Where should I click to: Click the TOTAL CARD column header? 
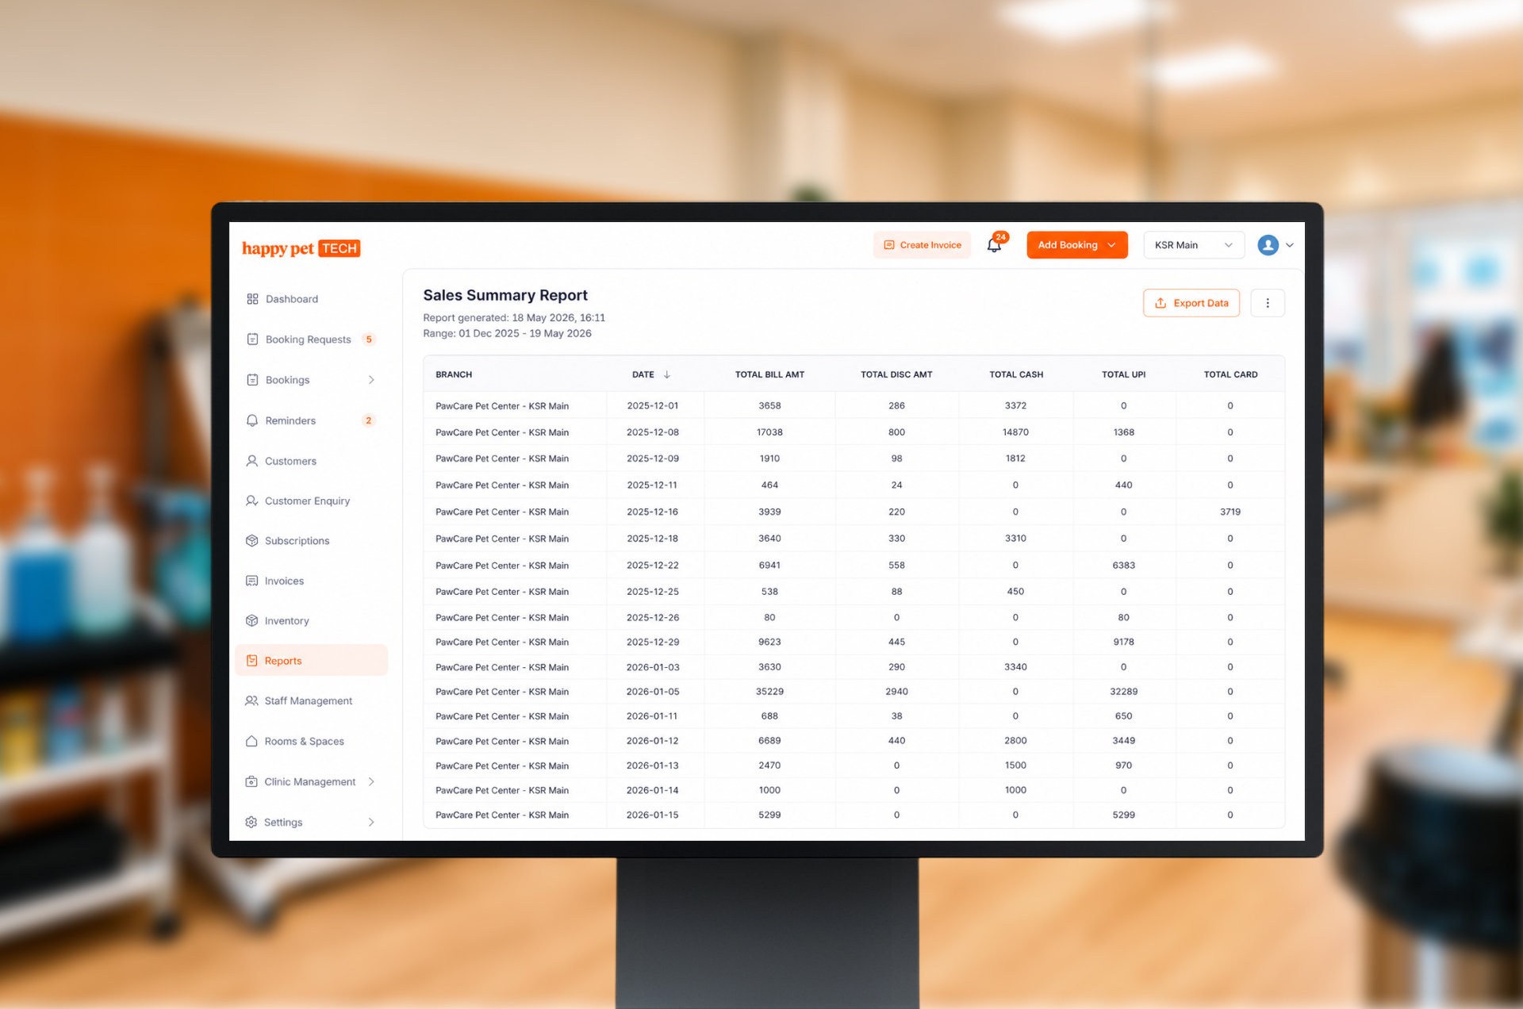(x=1230, y=374)
